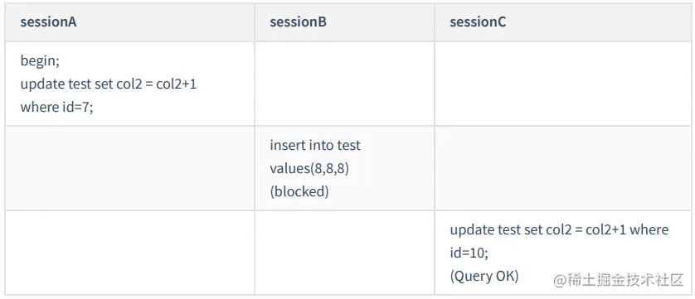This screenshot has height=299, width=695.
Task: Click the sessionC column header
Action: [478, 22]
